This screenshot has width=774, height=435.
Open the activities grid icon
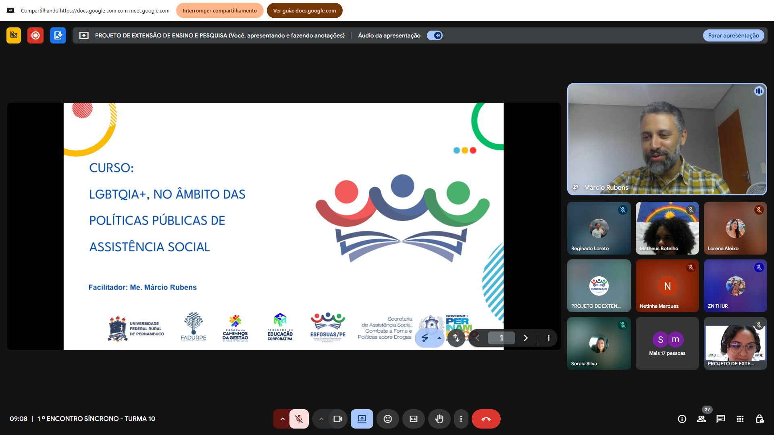(x=740, y=419)
